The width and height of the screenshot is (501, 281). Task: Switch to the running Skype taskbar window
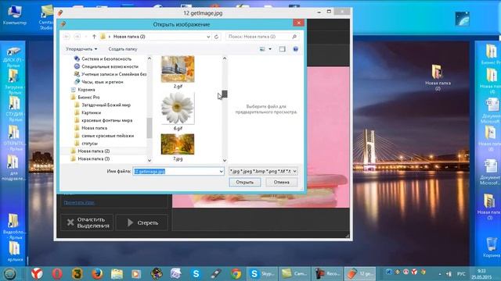(262, 274)
